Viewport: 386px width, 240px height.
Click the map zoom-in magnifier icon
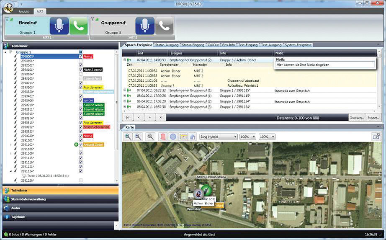tap(128, 137)
